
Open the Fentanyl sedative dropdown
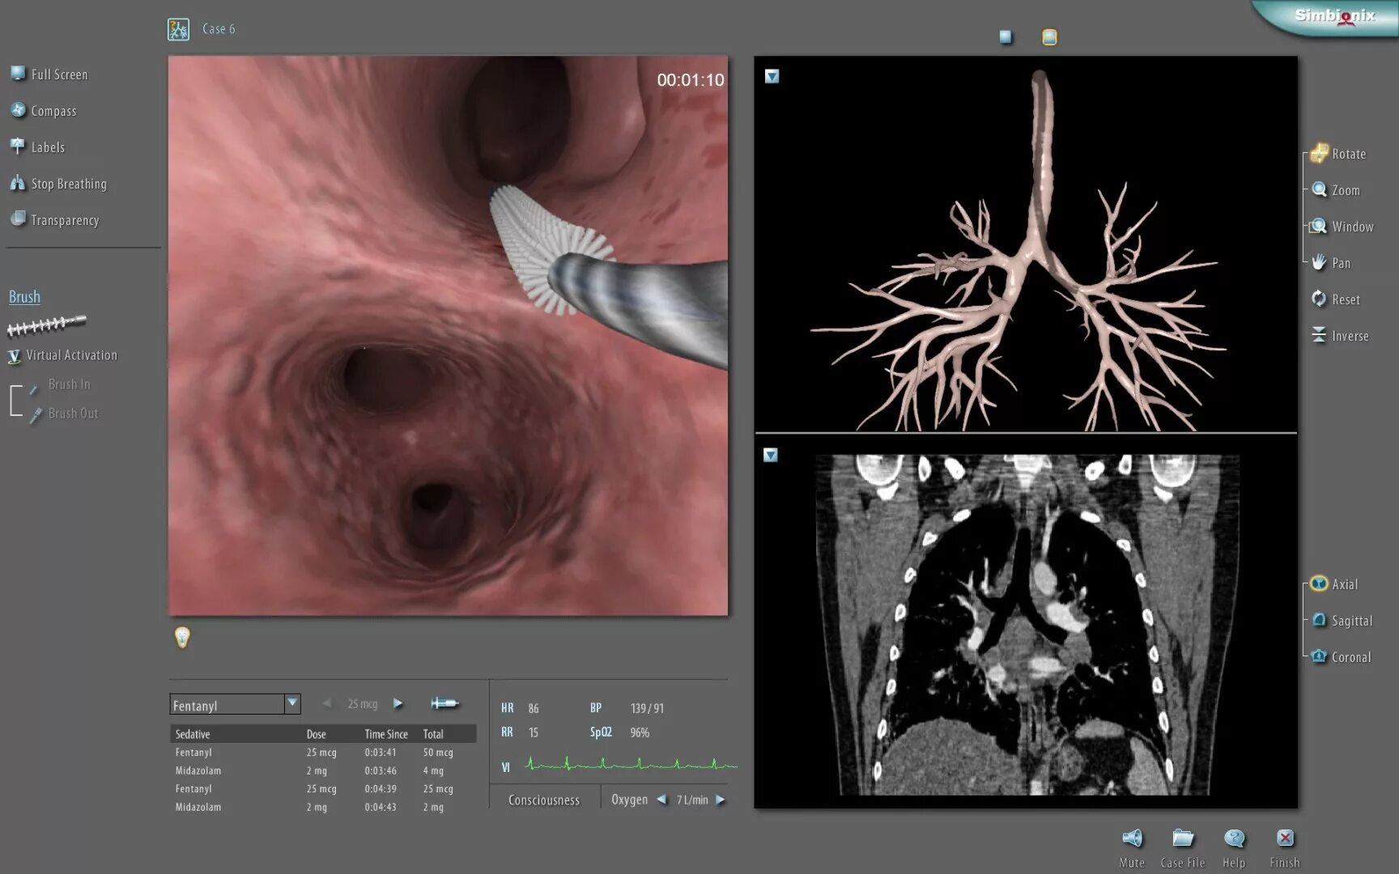(x=292, y=703)
